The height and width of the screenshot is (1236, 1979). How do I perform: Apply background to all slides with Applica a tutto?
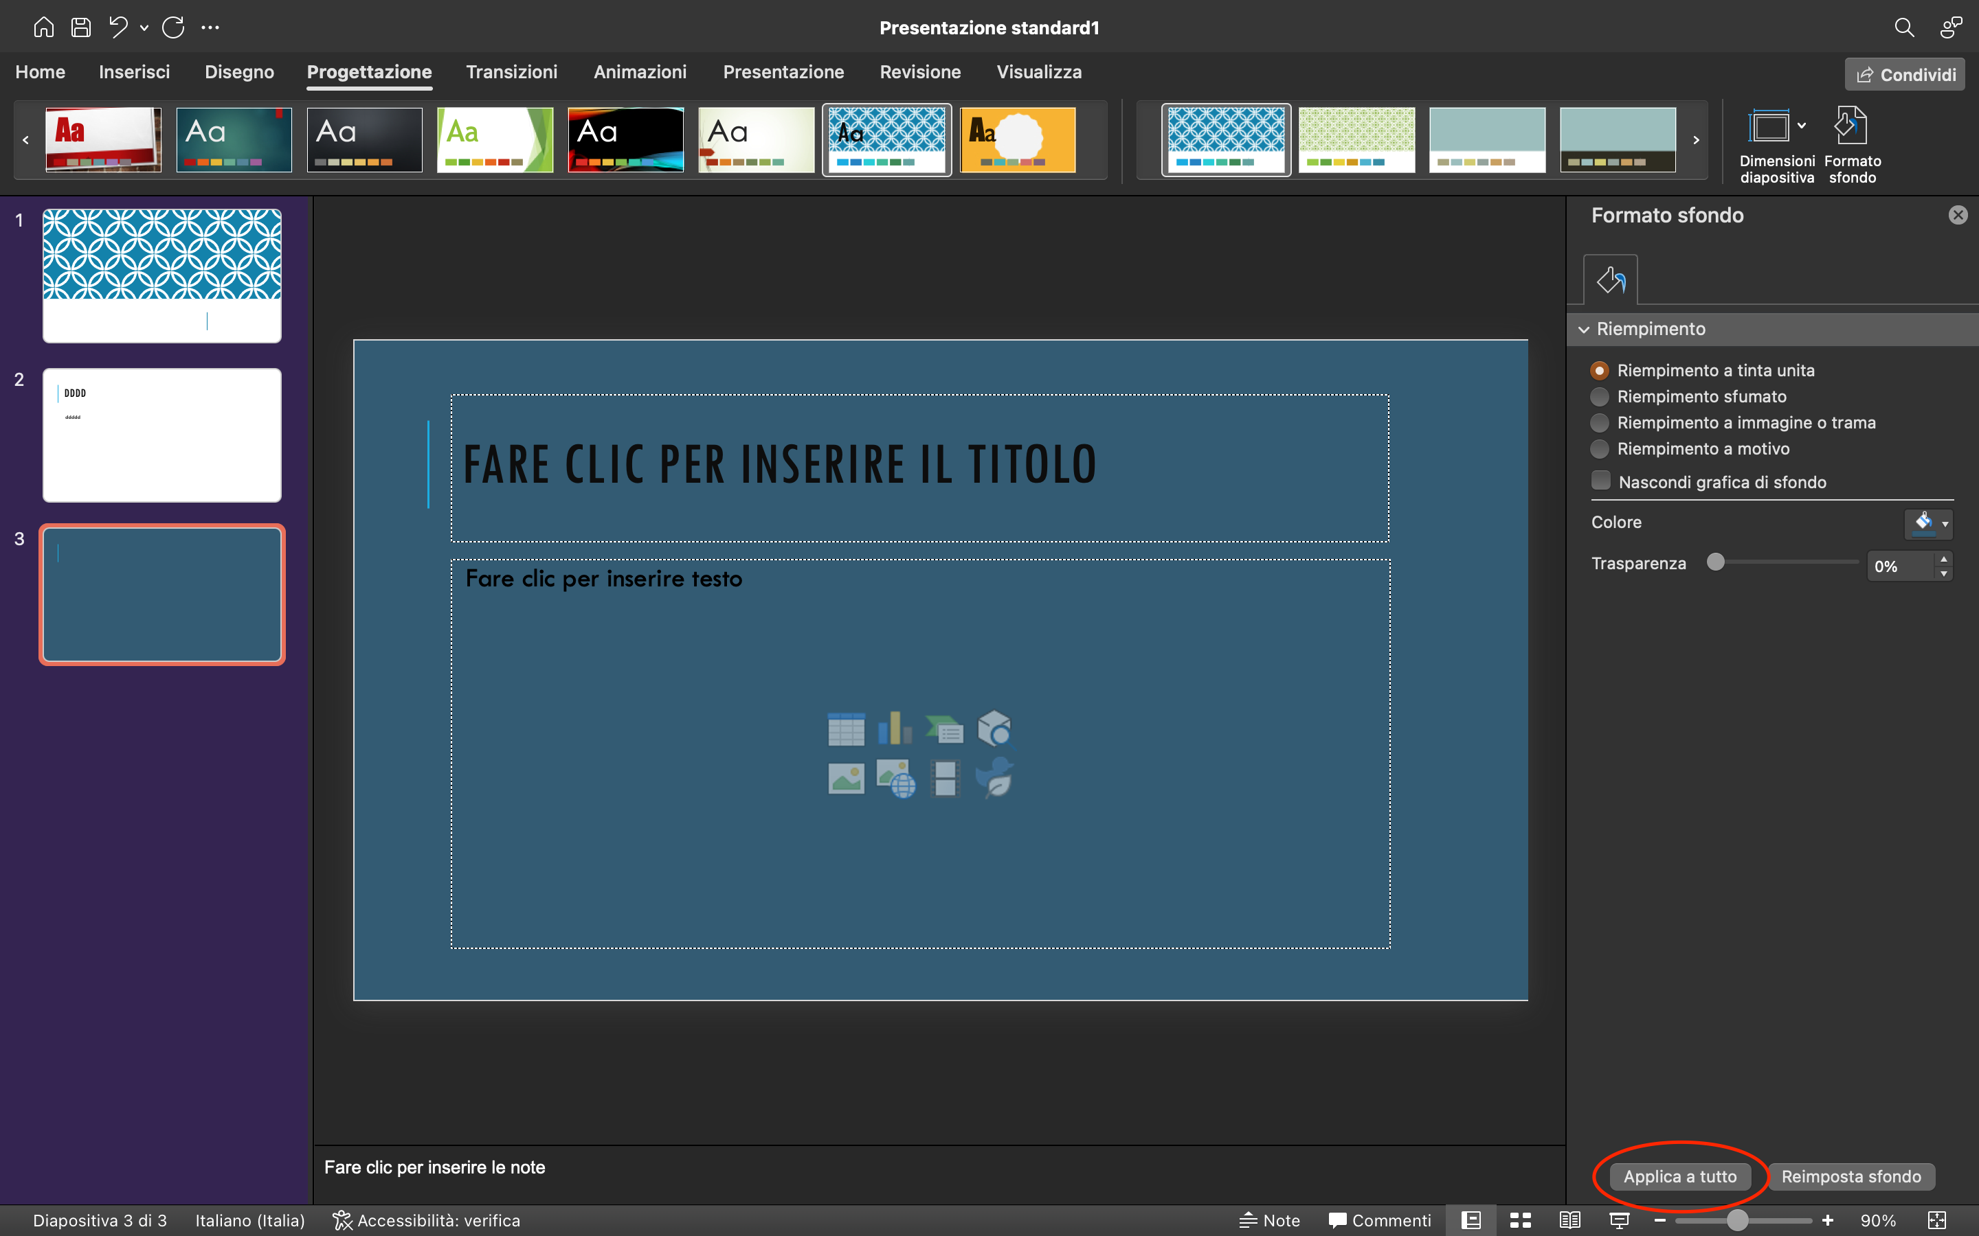coord(1681,1176)
